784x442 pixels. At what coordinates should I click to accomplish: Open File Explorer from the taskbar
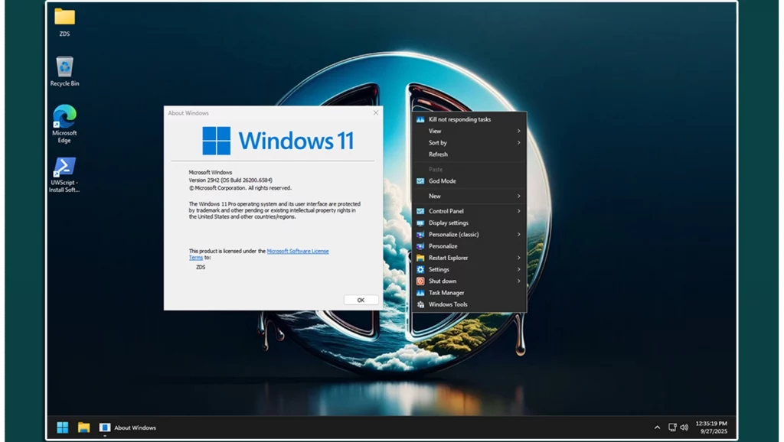83,427
